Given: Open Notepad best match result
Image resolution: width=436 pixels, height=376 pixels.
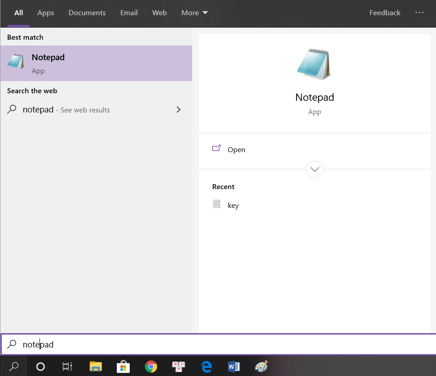Looking at the screenshot, I should click(96, 63).
